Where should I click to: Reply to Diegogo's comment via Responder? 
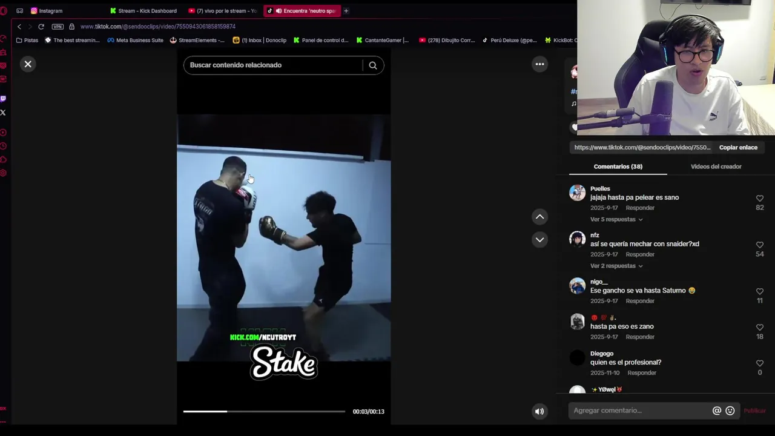click(642, 373)
